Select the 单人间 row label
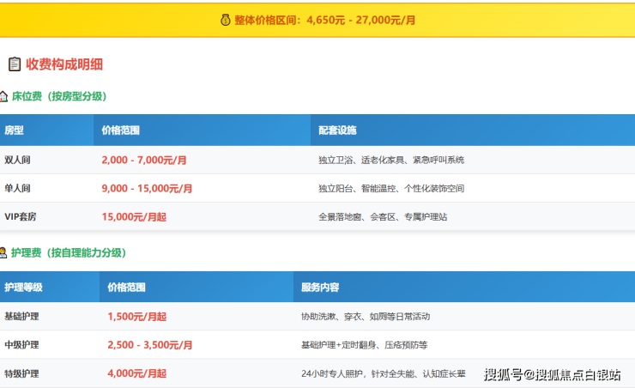 [17, 188]
